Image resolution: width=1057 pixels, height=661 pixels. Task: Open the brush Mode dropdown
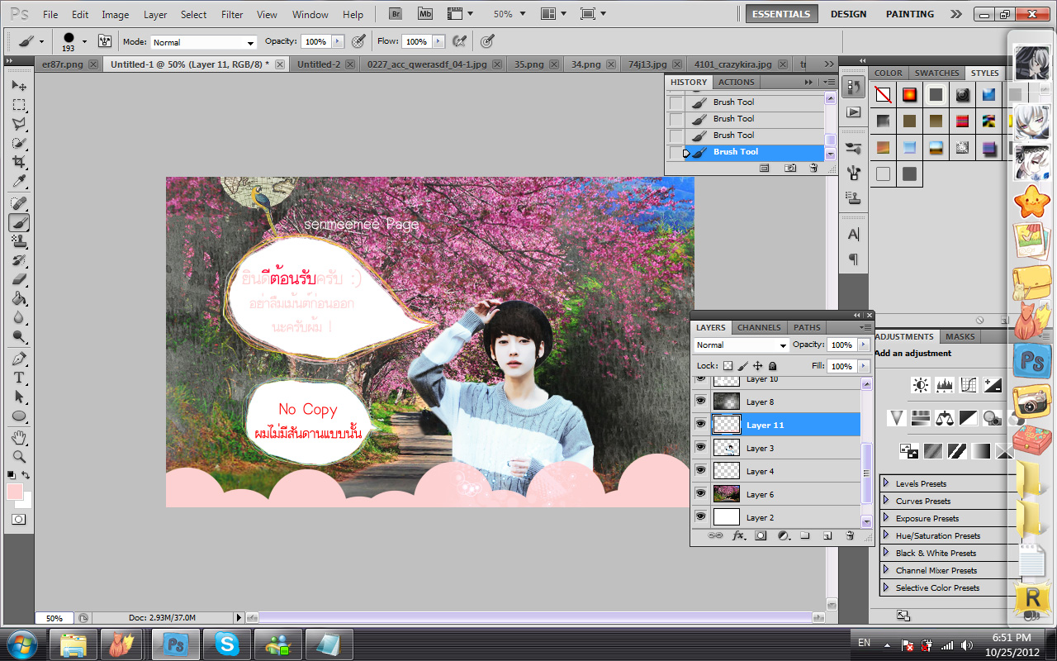point(203,42)
